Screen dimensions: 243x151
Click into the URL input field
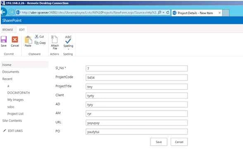point(137,123)
